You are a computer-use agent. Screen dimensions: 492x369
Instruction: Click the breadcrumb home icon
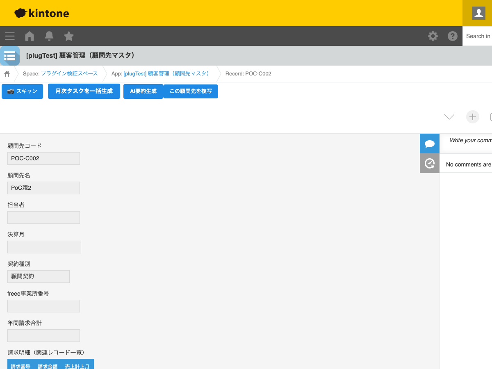click(7, 74)
